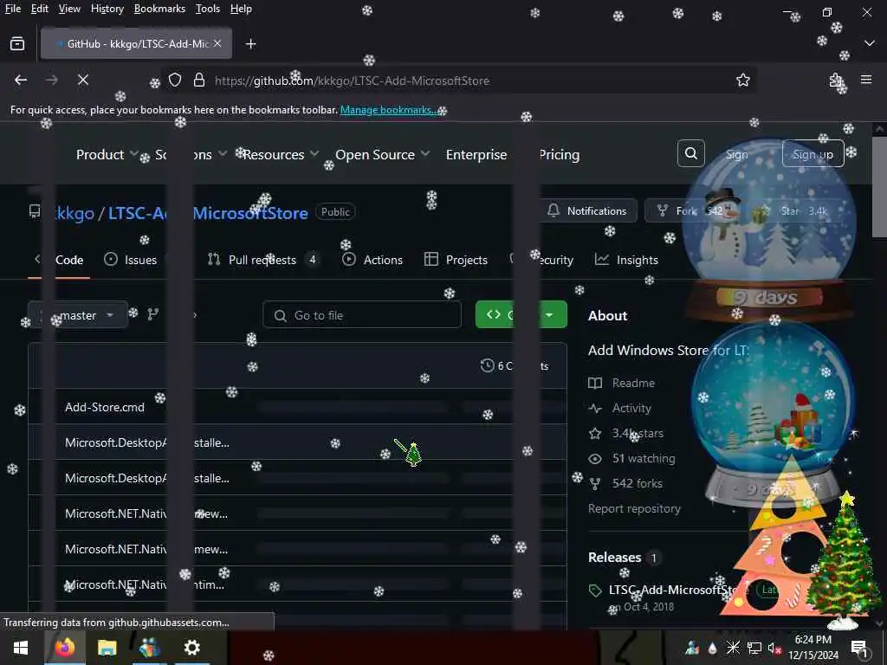
Task: Open the 3.4k stars link
Action: 626,433
